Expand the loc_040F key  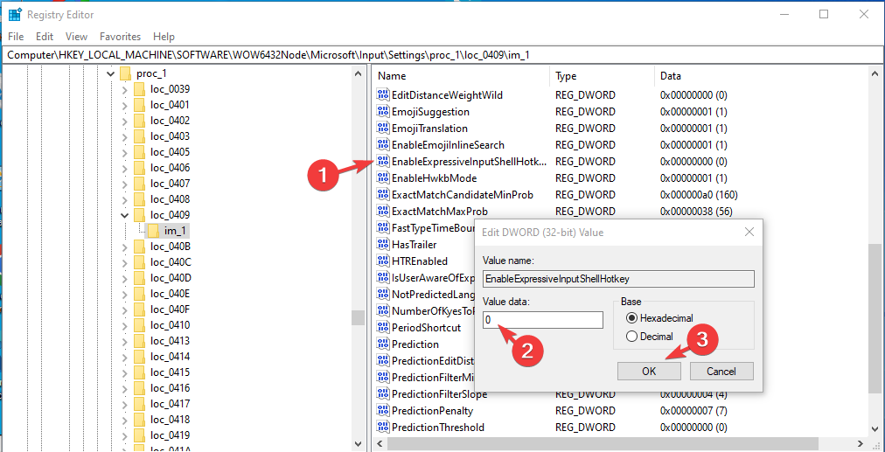click(x=125, y=309)
